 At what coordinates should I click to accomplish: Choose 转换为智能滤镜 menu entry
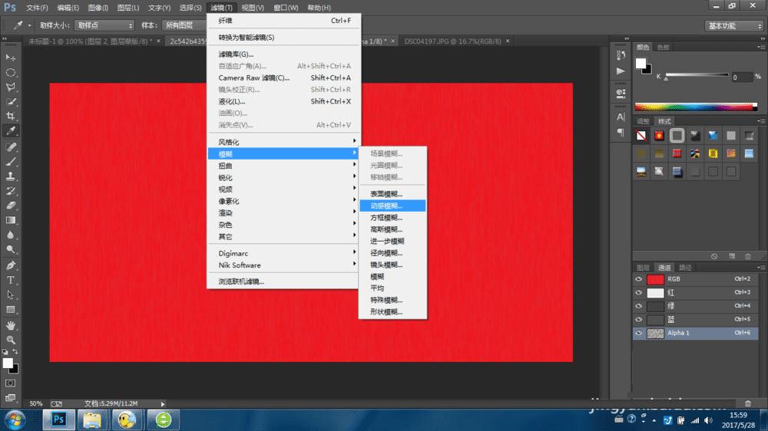point(283,37)
